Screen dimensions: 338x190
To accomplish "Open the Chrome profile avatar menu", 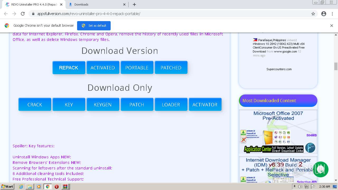I will click(324, 14).
